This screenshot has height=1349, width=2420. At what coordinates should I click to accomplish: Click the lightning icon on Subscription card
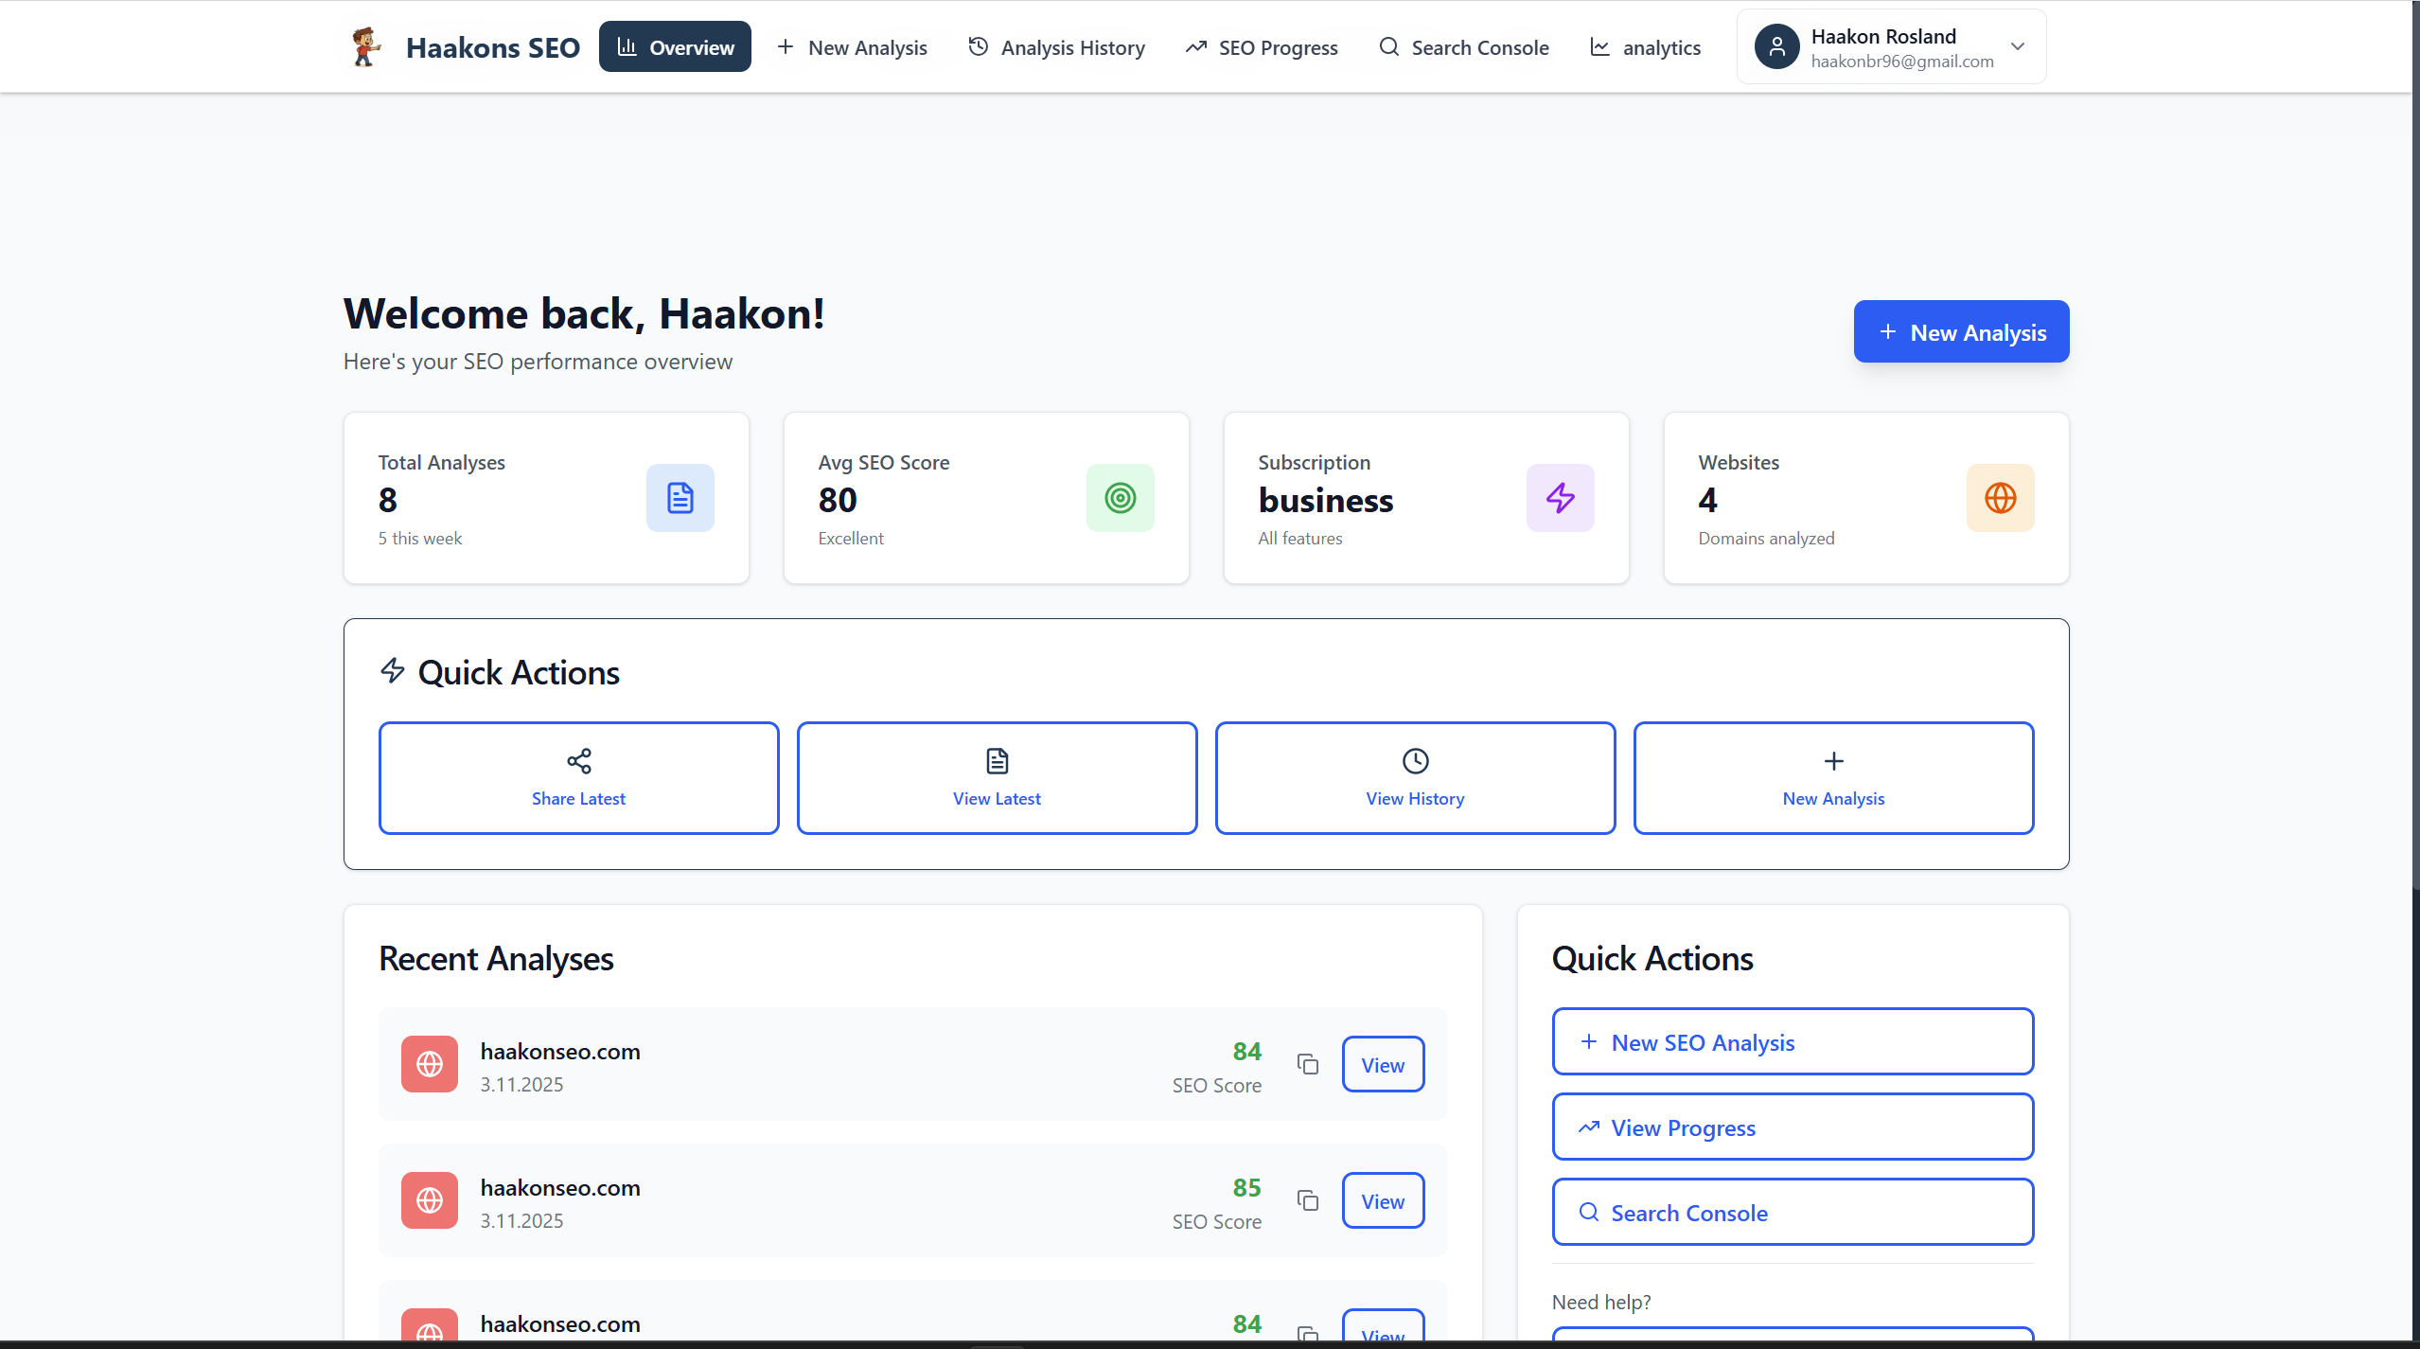tap(1560, 497)
